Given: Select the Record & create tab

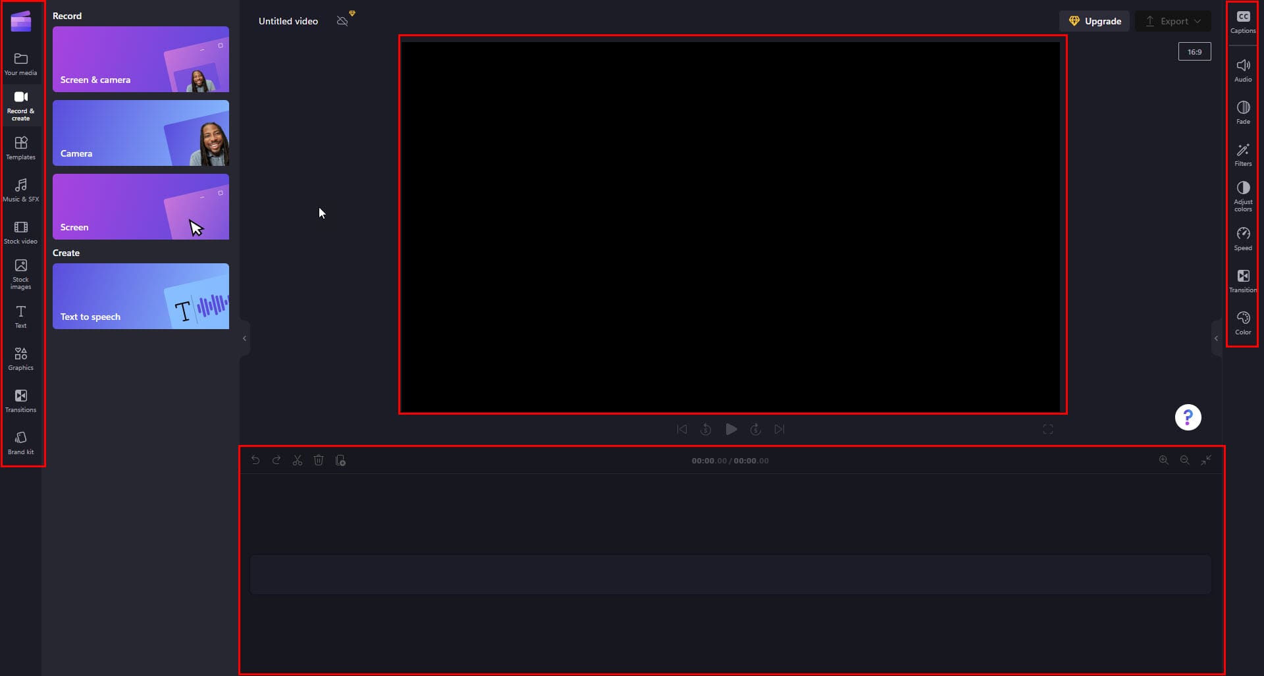Looking at the screenshot, I should [x=21, y=105].
